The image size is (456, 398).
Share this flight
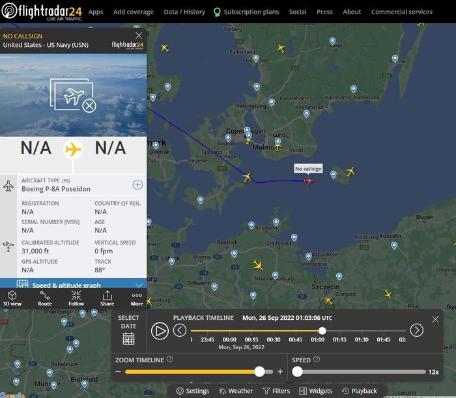tap(107, 298)
